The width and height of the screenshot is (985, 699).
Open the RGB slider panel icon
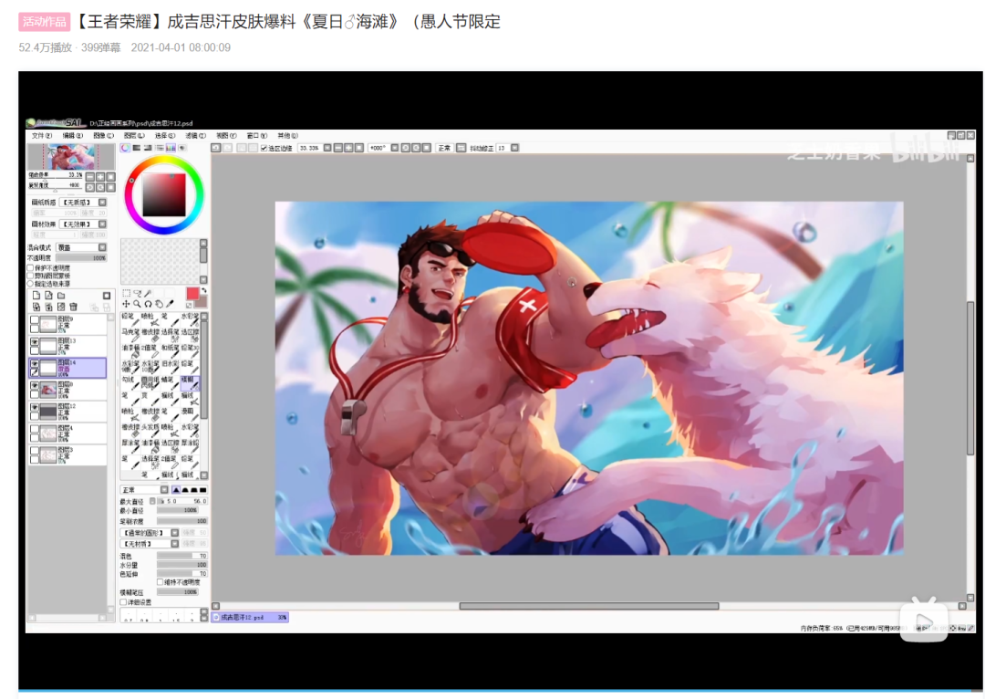137,148
